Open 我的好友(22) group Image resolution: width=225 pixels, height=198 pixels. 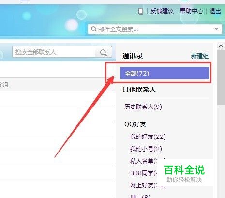148,137
